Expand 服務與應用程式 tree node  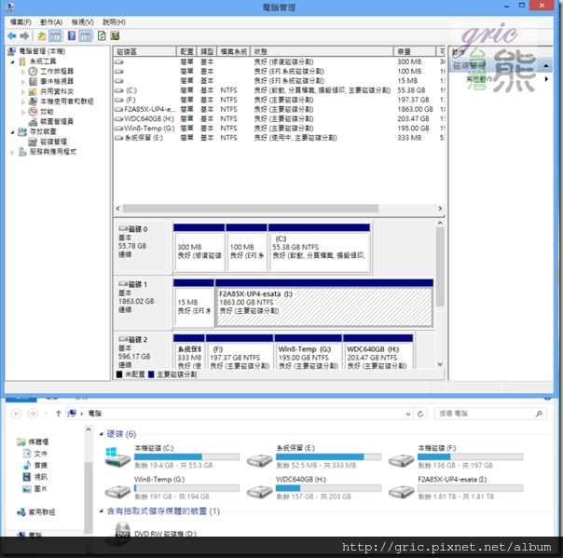tap(12, 152)
